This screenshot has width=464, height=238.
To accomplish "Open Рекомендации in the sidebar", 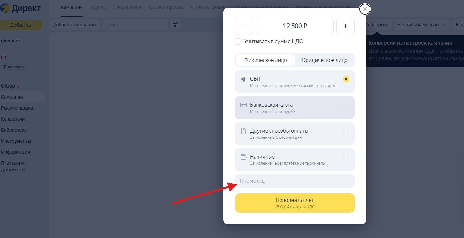I will (17, 108).
